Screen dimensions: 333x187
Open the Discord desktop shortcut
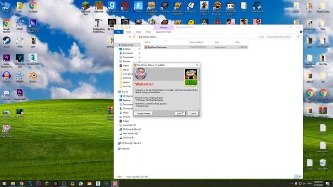coord(6,94)
